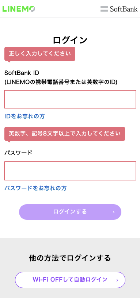Open the IDをお忘れの方 link
The height and width of the screenshot is (298, 140).
pos(24,116)
